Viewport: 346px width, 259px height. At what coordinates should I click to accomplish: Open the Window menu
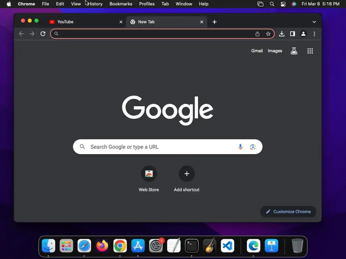coord(184,4)
